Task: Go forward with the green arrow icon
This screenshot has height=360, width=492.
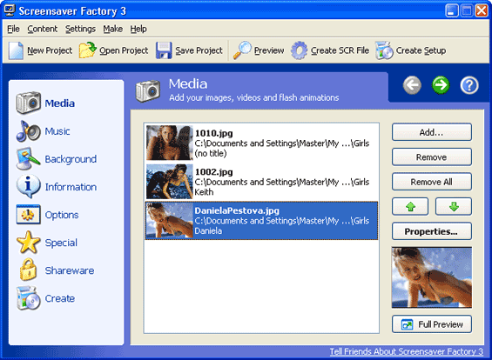Action: click(441, 85)
